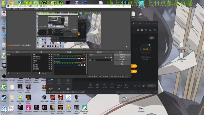Screen dimensions: 204x115
Task: Open the 淡出 transition type dropdown
Action: pos(100,55)
